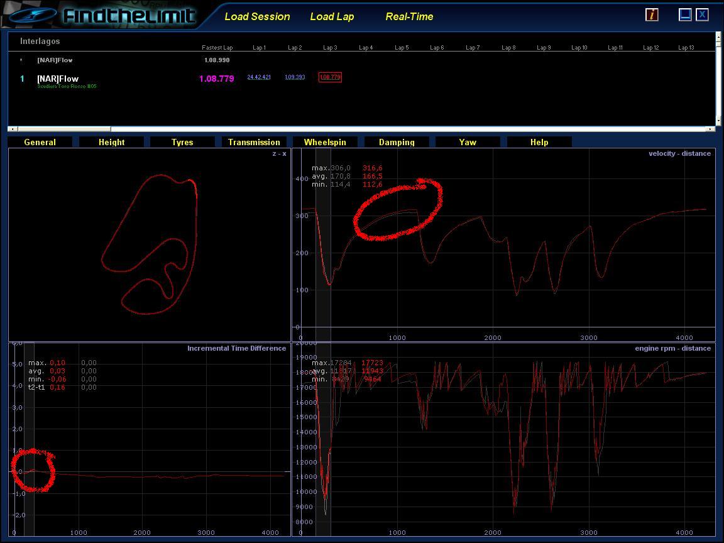
Task: Select lap 1 time 24.42.421
Action: point(259,77)
